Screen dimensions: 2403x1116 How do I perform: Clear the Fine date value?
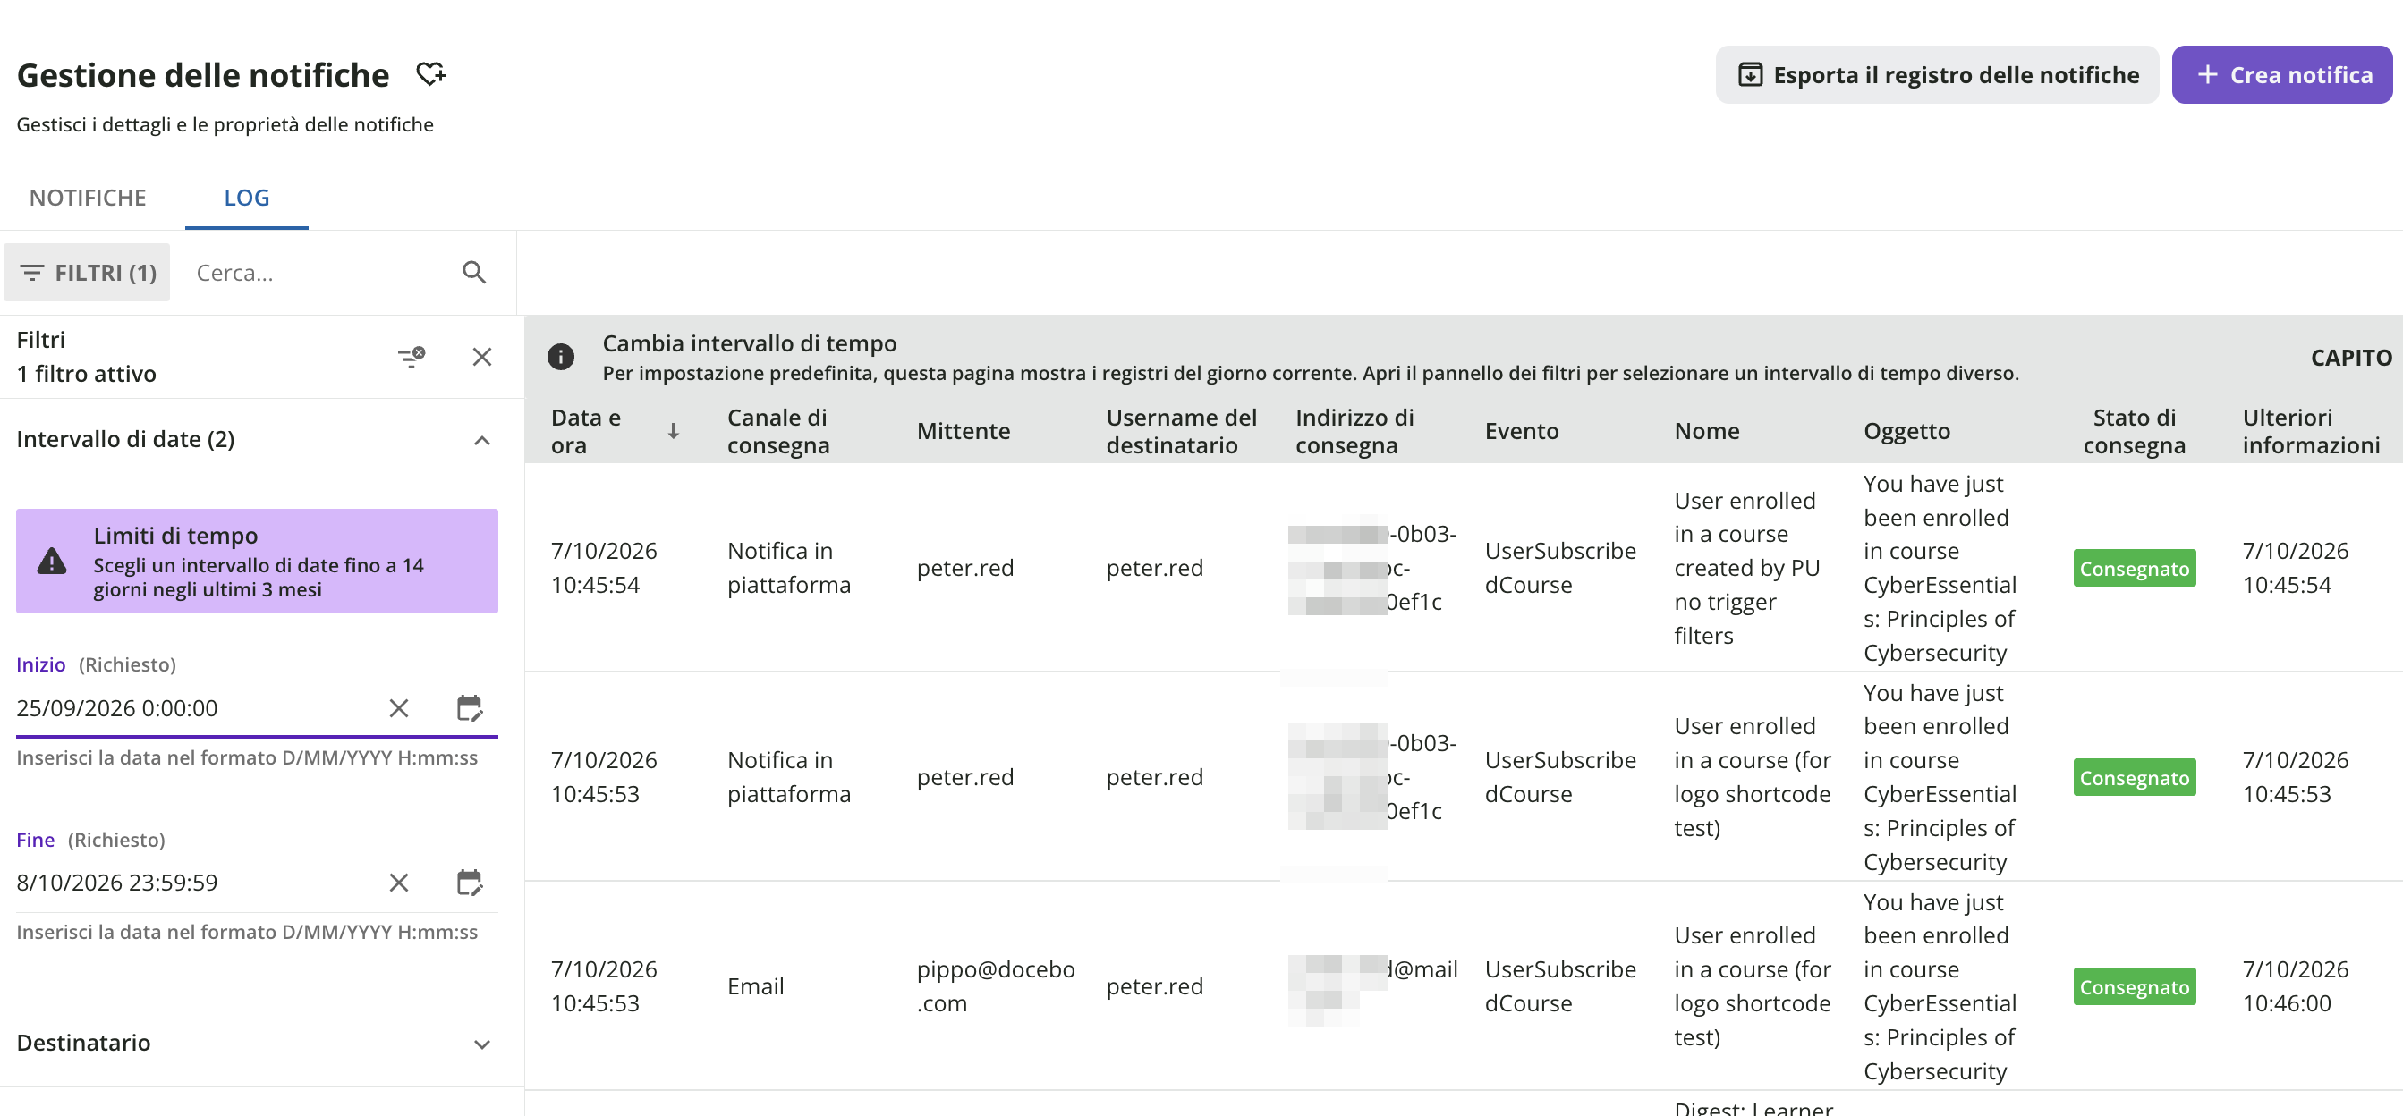(x=398, y=882)
